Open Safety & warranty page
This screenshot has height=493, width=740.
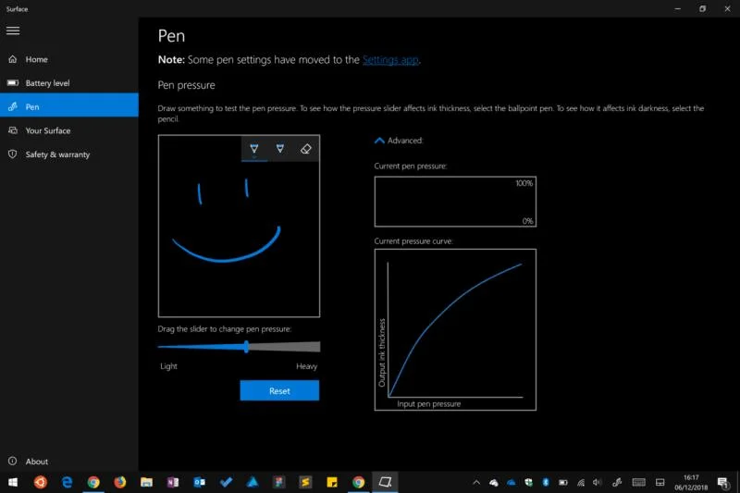pos(69,154)
